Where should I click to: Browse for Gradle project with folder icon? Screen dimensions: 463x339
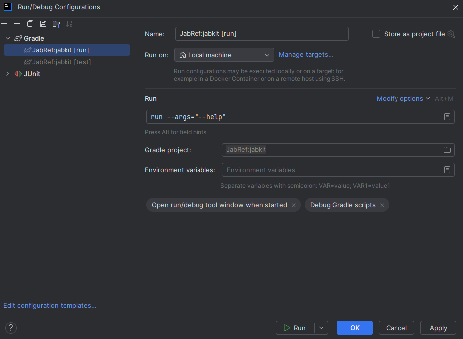[447, 150]
